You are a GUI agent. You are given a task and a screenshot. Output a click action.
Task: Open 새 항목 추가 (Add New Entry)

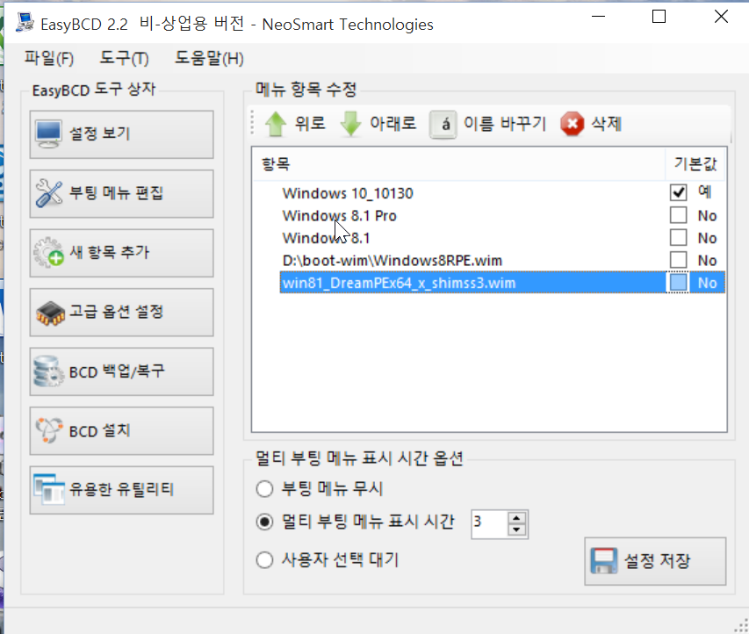click(121, 253)
